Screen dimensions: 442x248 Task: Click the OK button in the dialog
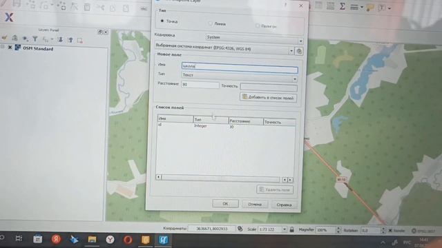(225, 204)
